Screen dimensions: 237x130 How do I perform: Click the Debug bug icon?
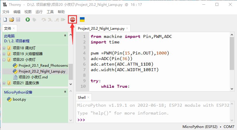click(34, 20)
